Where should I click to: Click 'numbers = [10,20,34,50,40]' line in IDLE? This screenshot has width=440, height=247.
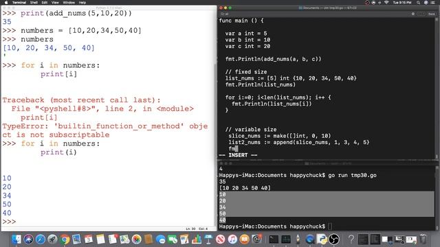point(81,30)
